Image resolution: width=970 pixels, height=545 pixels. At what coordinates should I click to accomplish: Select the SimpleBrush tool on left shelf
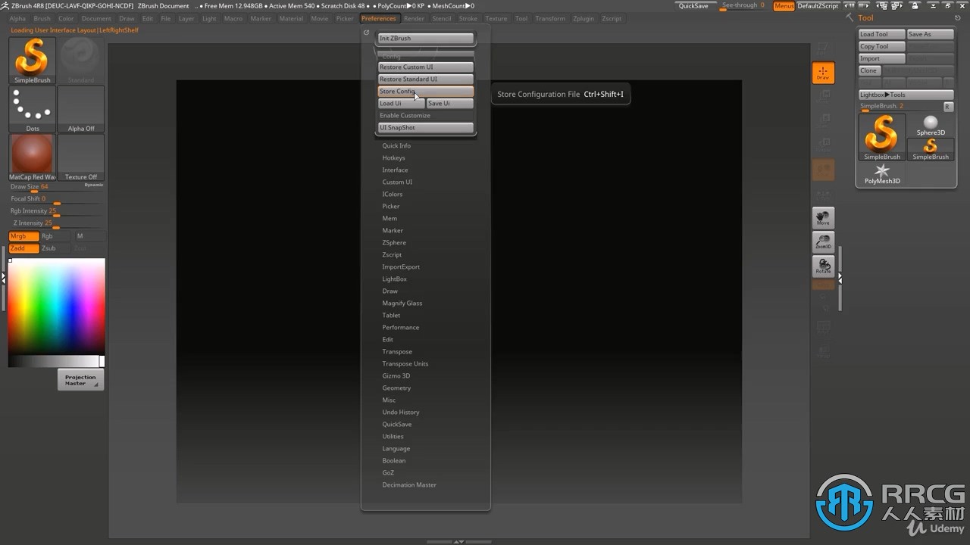click(x=33, y=60)
